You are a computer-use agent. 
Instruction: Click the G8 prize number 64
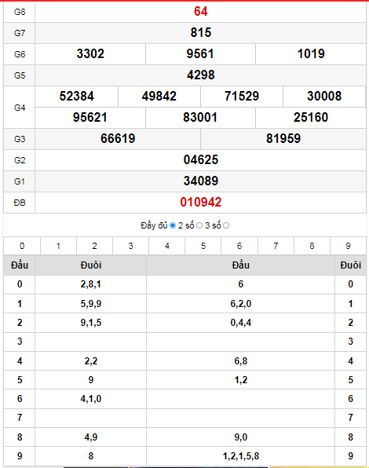click(201, 12)
